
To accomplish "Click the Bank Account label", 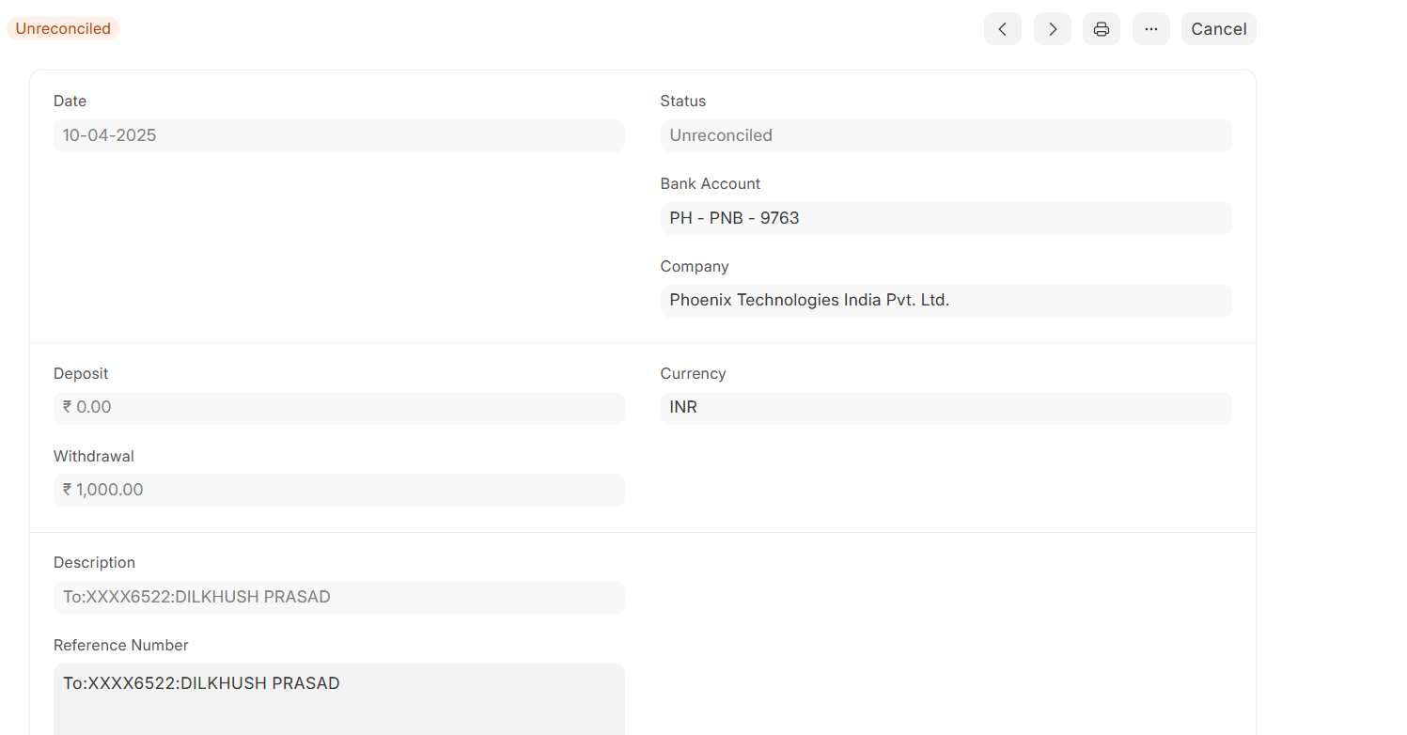I will 710,183.
